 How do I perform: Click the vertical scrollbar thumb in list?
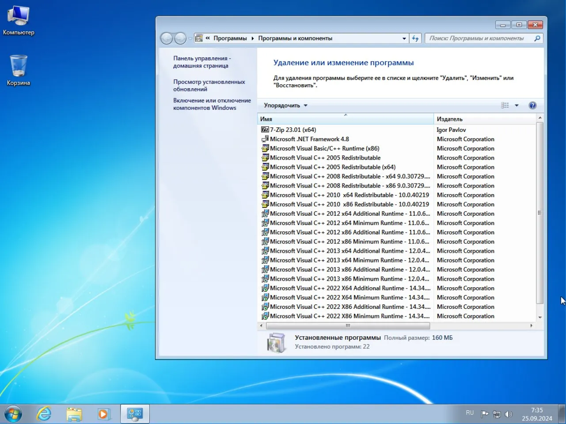tap(539, 213)
